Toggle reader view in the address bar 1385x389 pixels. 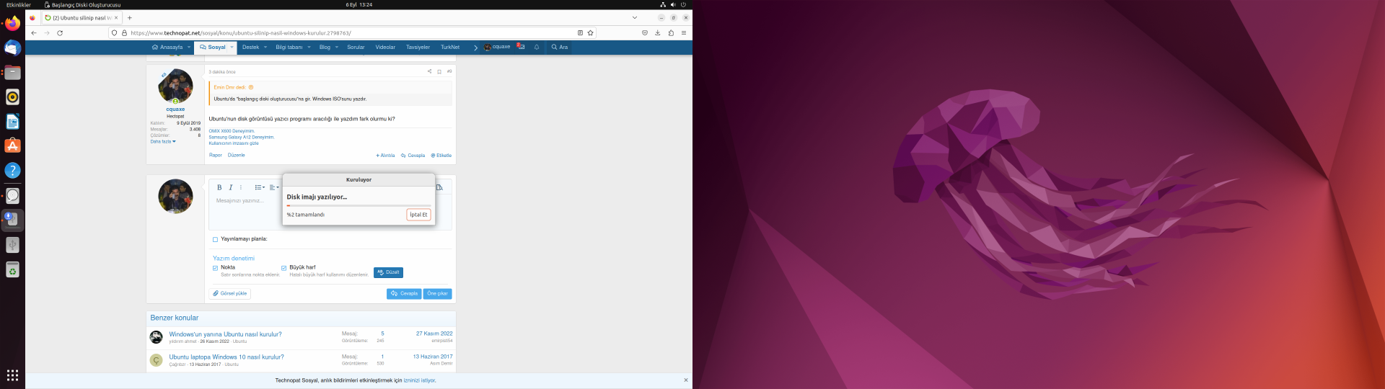point(580,32)
